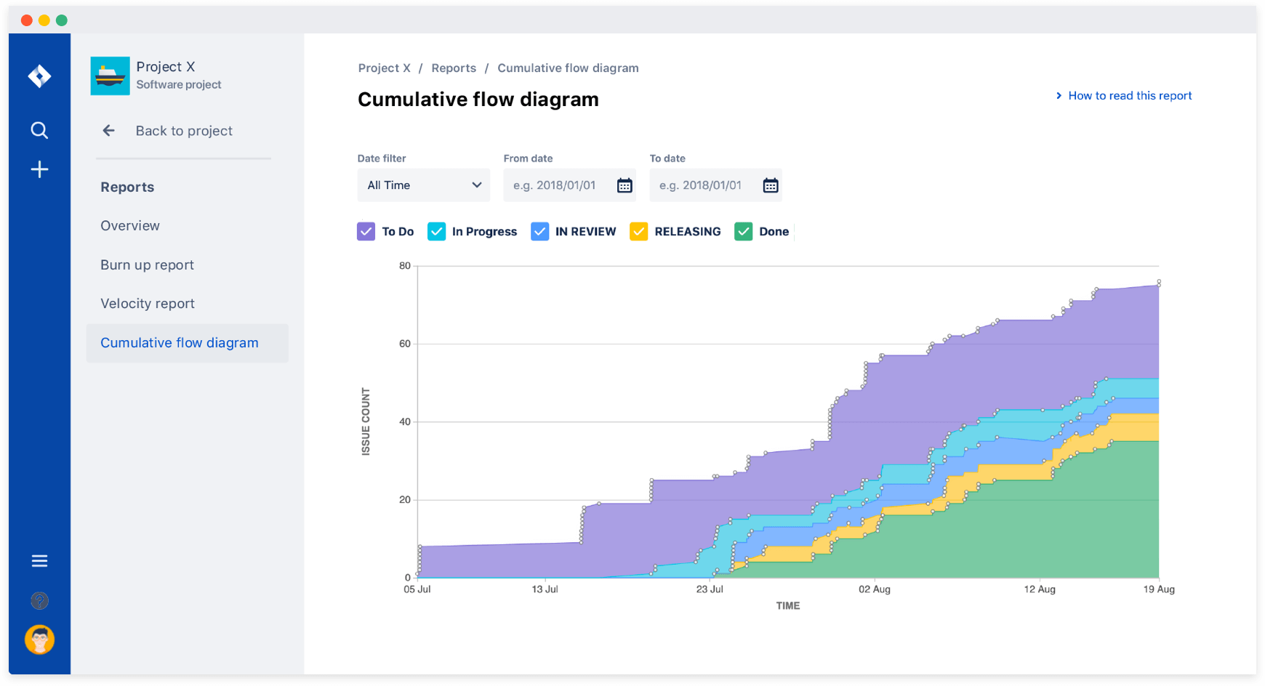
Task: Open the From date calendar picker
Action: pos(625,185)
